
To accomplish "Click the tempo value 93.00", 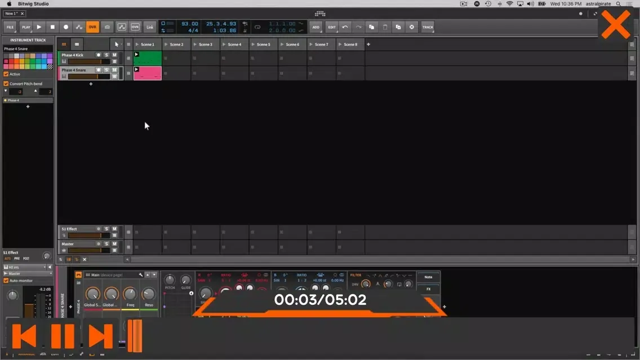I will 189,24.
